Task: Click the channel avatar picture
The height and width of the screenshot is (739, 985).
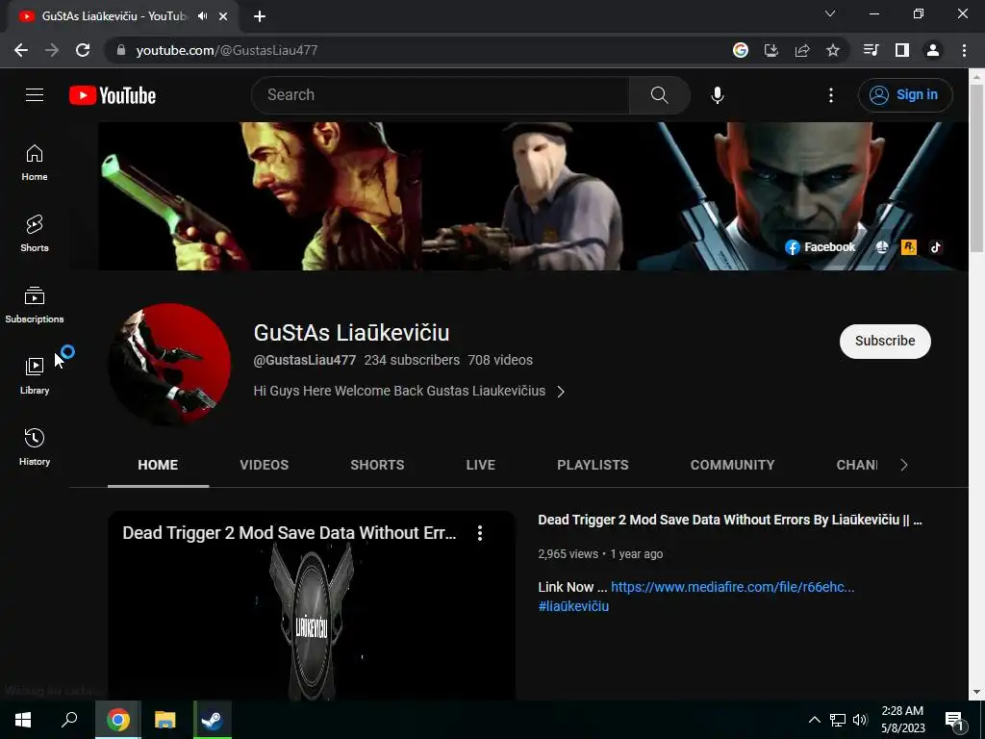Action: (x=169, y=365)
